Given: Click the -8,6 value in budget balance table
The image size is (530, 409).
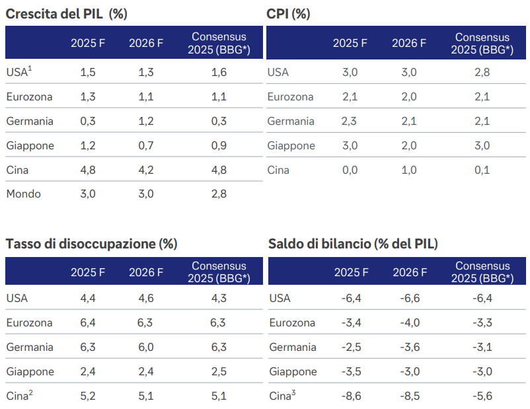Looking at the screenshot, I should point(351,396).
